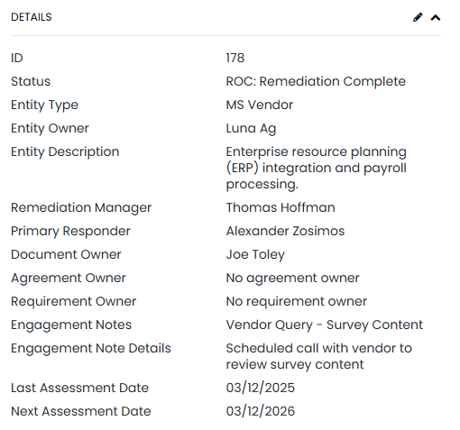
Task: Click the Primary Responder field label
Action: [70, 231]
